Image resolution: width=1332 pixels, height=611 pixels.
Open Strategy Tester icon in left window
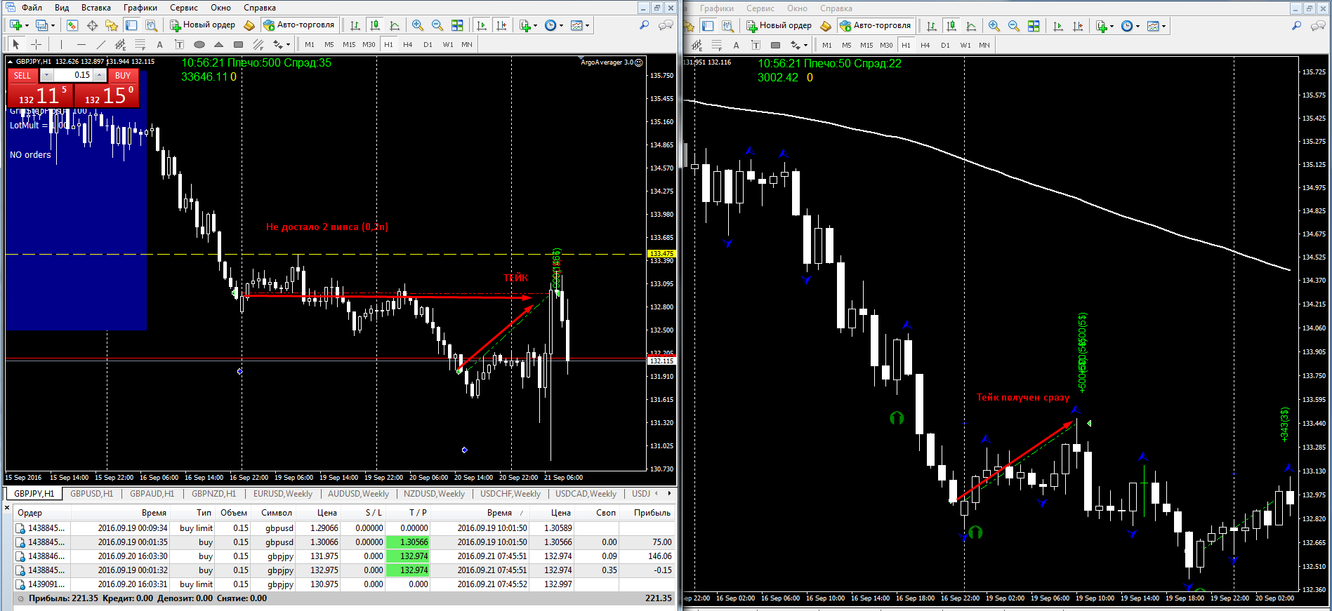pos(151,25)
